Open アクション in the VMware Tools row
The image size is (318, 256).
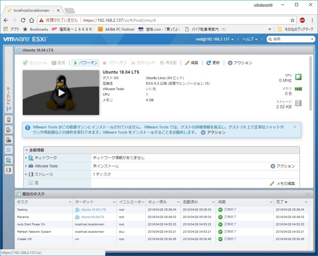[x=283, y=166]
